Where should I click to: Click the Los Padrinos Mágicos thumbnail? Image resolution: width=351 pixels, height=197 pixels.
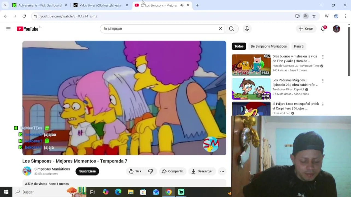pyautogui.click(x=251, y=89)
